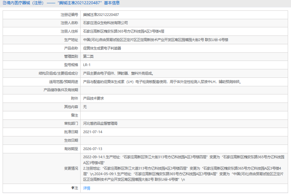
Task: Click the 管理类别 label
Action: coord(71,56)
